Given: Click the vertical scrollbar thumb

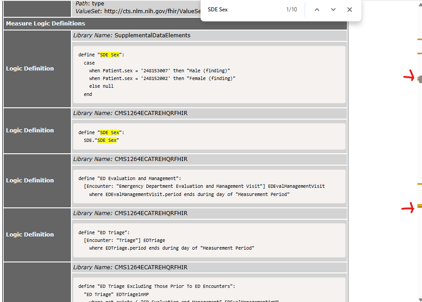Looking at the screenshot, I should [420, 80].
